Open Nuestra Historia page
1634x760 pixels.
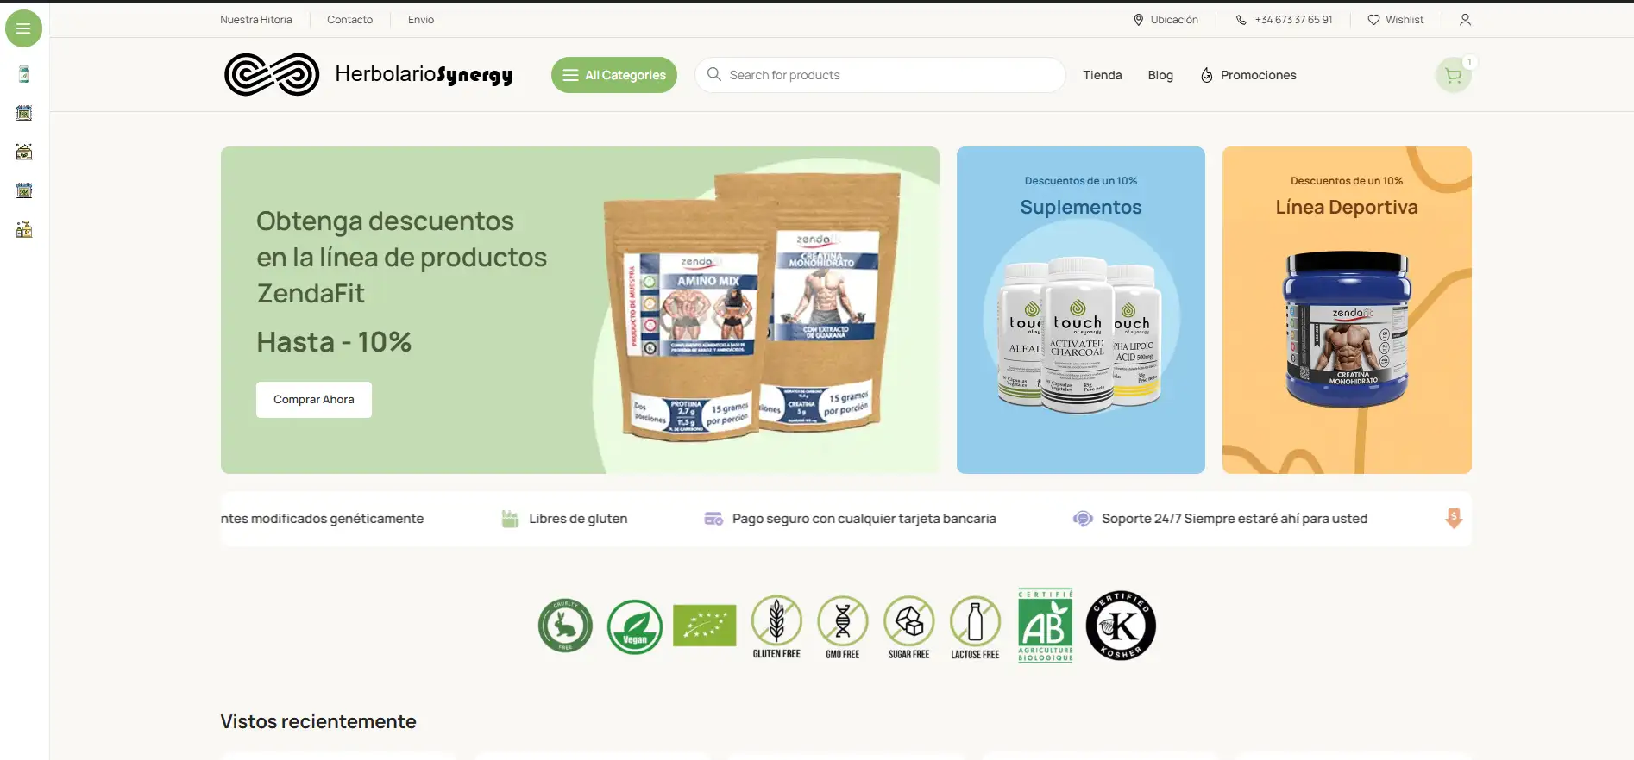[x=256, y=20]
